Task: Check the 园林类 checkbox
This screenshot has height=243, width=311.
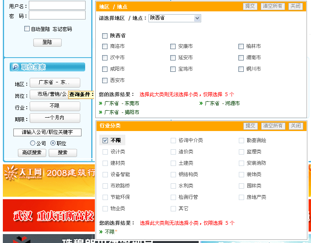Action: coord(241,186)
